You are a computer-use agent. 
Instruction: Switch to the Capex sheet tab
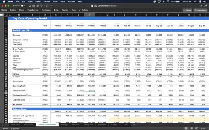114,125
